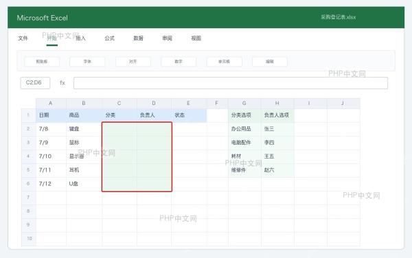The image size is (412, 258).
Task: Click the U盘 product cell
Action: (84, 184)
